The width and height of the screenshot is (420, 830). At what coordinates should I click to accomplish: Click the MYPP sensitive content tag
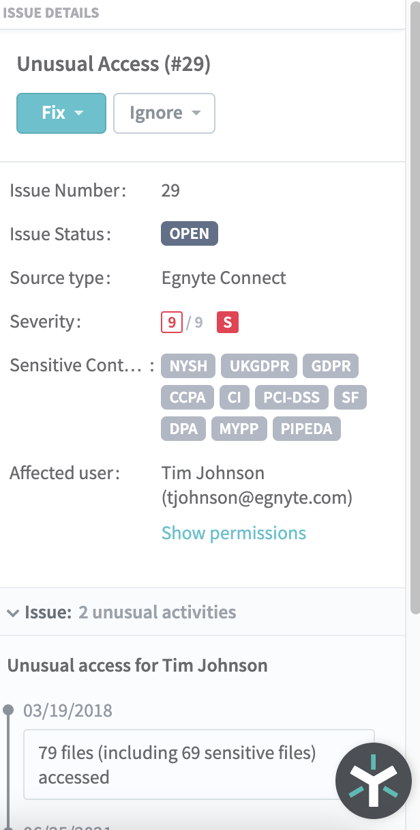239,429
